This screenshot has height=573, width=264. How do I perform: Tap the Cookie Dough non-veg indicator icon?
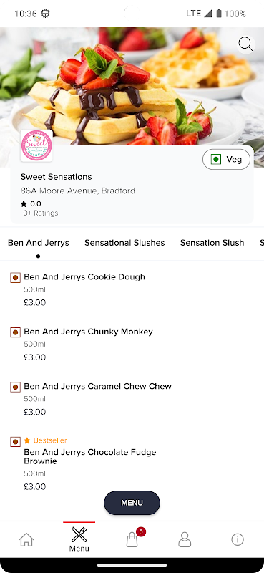click(x=15, y=278)
